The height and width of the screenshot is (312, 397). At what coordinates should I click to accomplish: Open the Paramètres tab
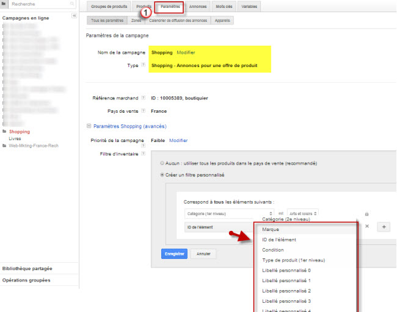tap(170, 7)
